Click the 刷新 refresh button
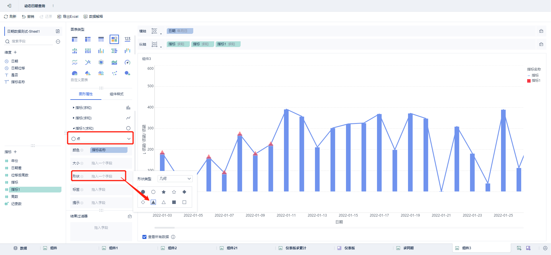Viewport: 551px width, 255px height. (x=10, y=17)
